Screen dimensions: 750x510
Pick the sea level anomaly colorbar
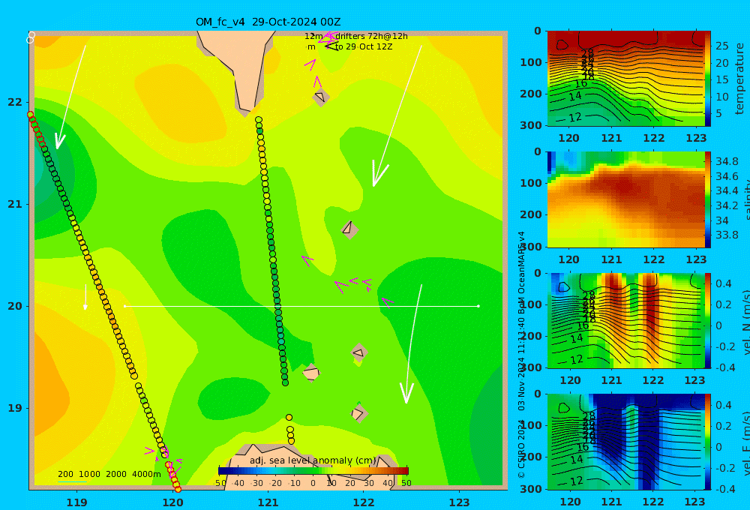(313, 471)
